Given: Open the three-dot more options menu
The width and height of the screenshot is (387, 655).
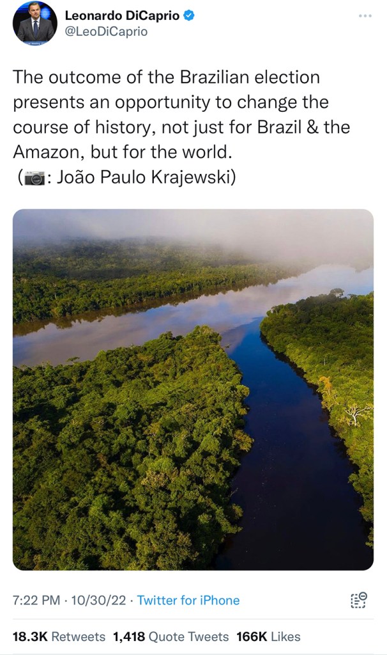Looking at the screenshot, I should [365, 16].
